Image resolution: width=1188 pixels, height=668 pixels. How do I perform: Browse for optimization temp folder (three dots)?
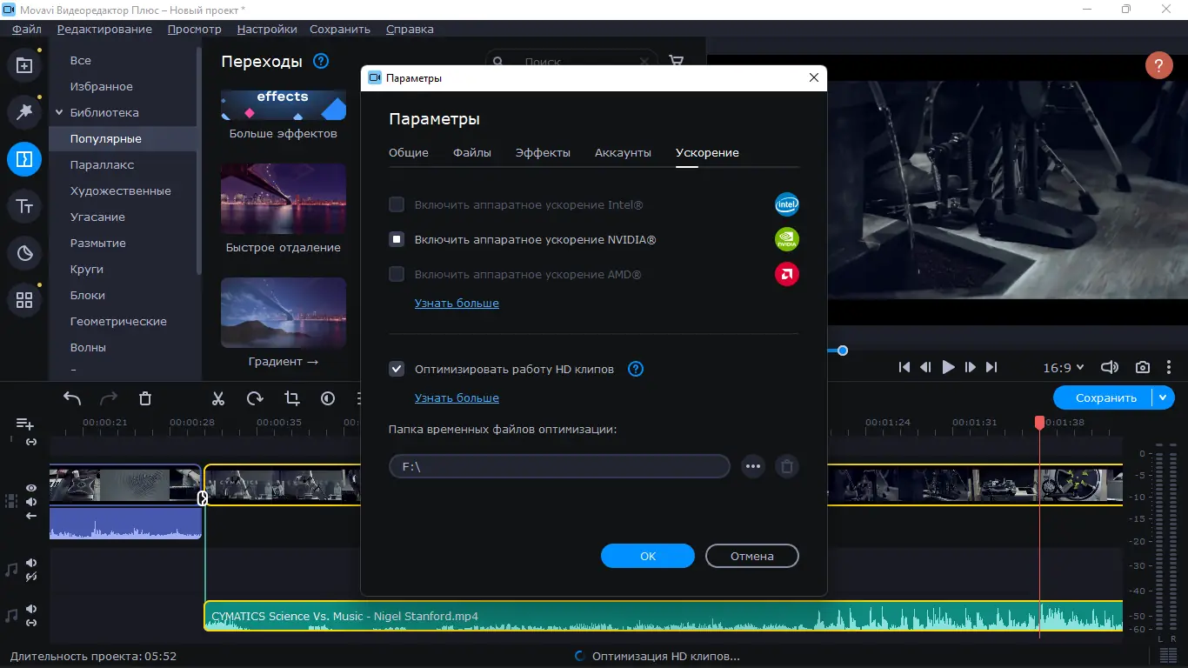coord(753,466)
